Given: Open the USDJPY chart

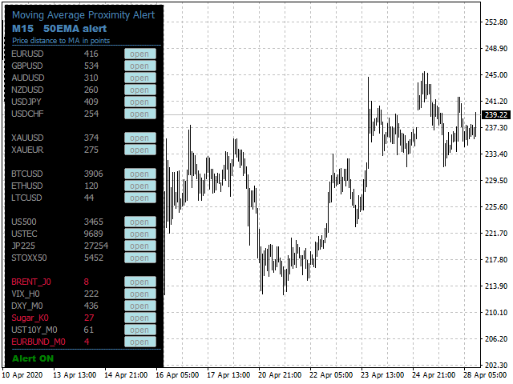Looking at the screenshot, I should coord(140,102).
